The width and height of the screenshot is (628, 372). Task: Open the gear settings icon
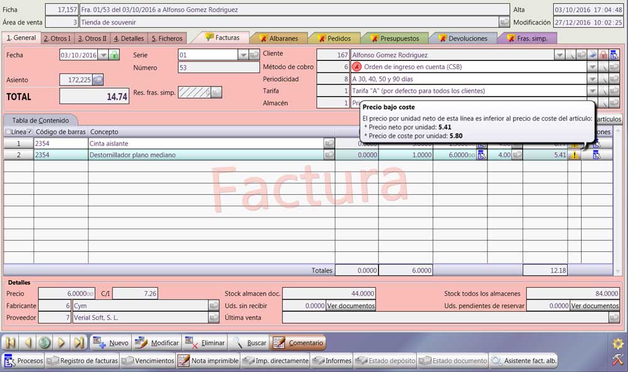tap(617, 344)
